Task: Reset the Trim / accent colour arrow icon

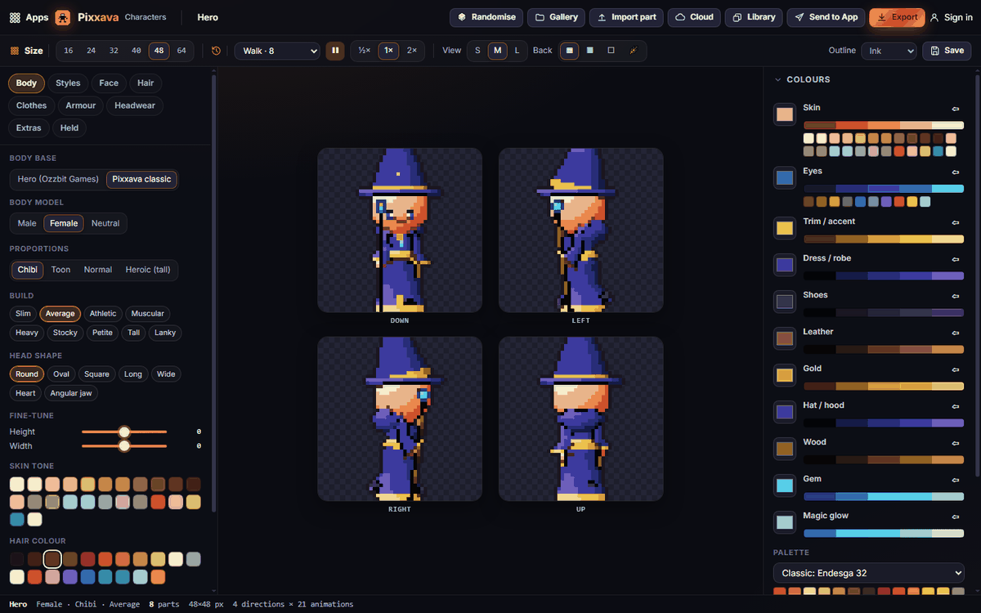Action: (955, 221)
